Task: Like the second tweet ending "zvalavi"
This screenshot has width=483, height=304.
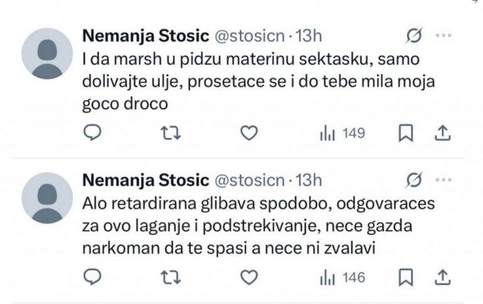Action: (x=250, y=277)
